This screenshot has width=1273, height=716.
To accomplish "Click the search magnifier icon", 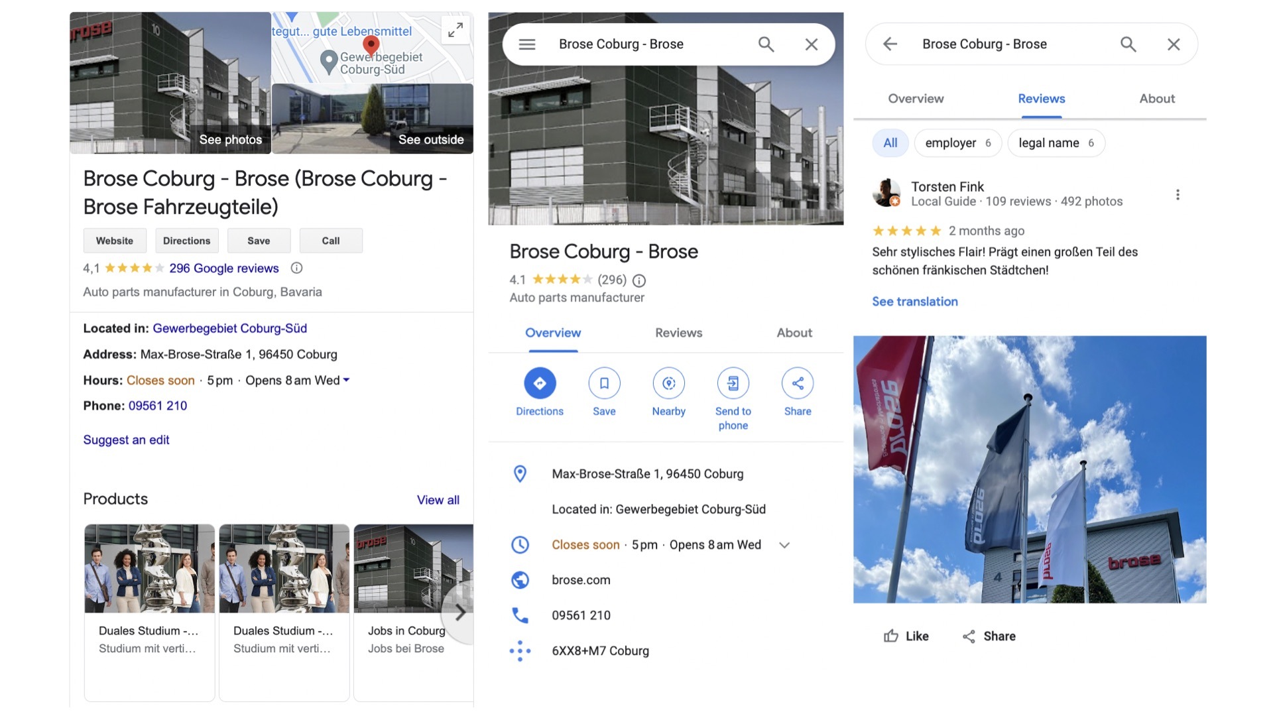I will coord(766,44).
